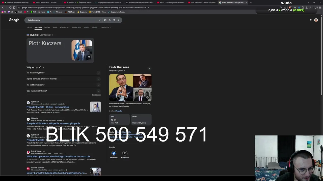Open the Rybnik.eu result thumbnail image
Image resolution: width=323 pixels, height=181 pixels.
click(95, 107)
